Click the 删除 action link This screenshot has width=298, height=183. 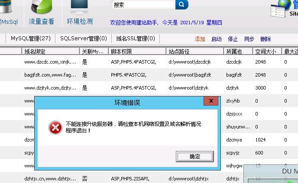(266, 39)
